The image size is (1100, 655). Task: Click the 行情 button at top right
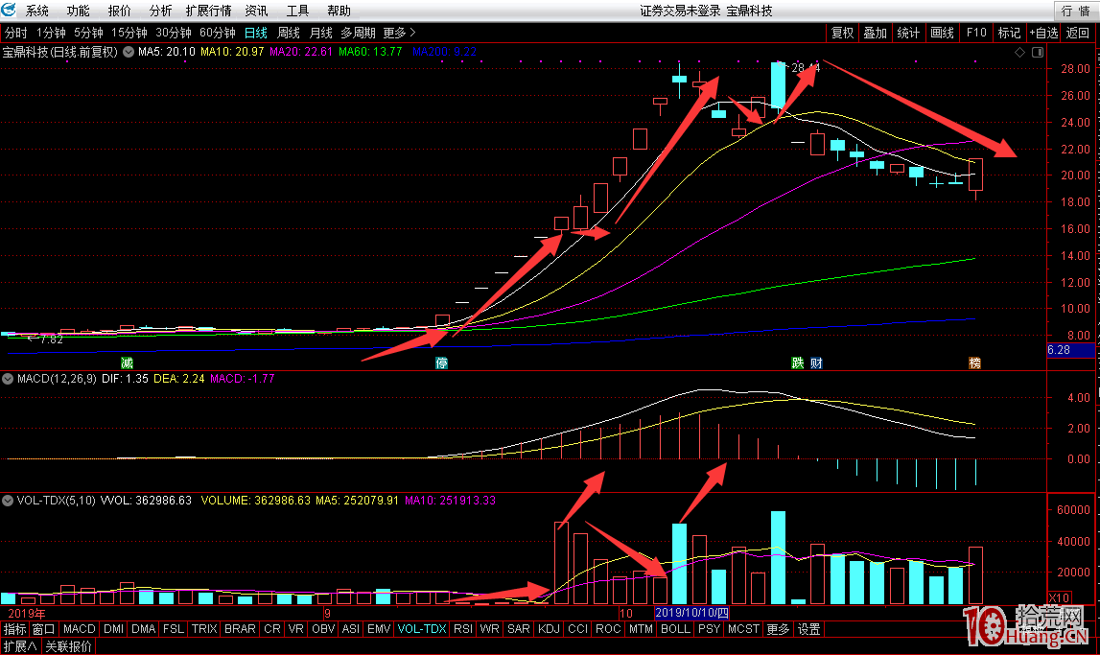tap(1075, 11)
